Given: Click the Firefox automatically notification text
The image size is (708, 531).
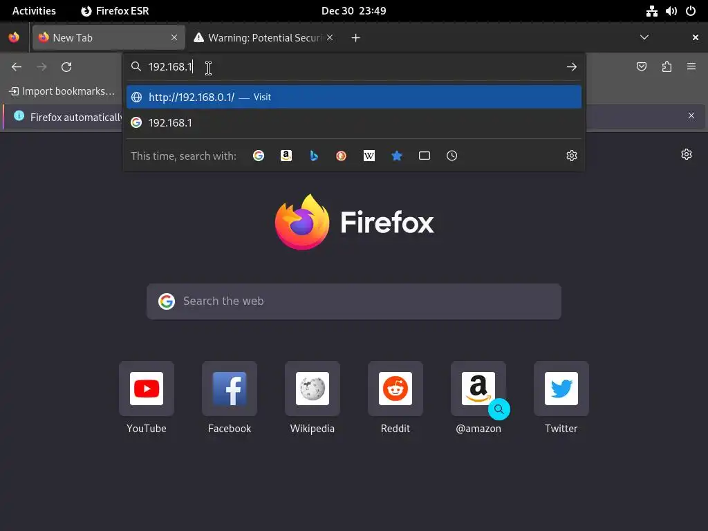Looking at the screenshot, I should click(x=76, y=118).
